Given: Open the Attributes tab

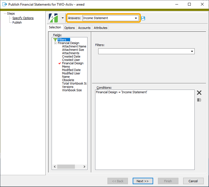Looking at the screenshot, I should [x=100, y=28].
